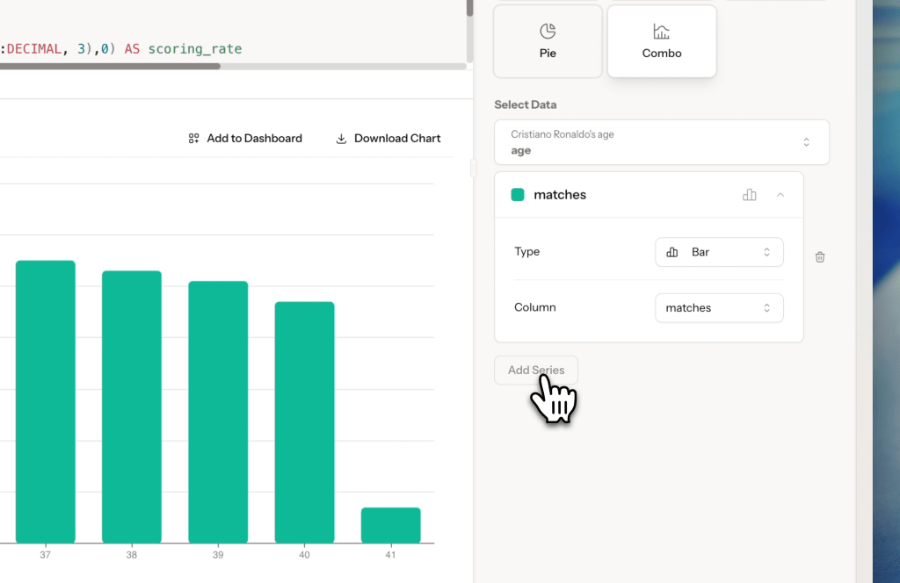Click the bar for age 38
Viewport: 900px width, 583px height.
coord(132,407)
